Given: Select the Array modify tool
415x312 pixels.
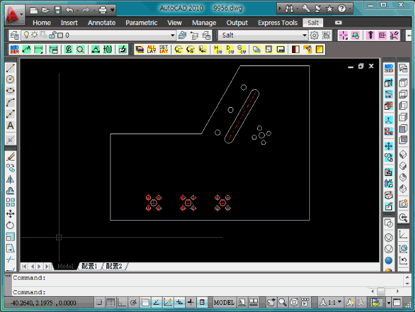Looking at the screenshot, I should [x=11, y=202].
